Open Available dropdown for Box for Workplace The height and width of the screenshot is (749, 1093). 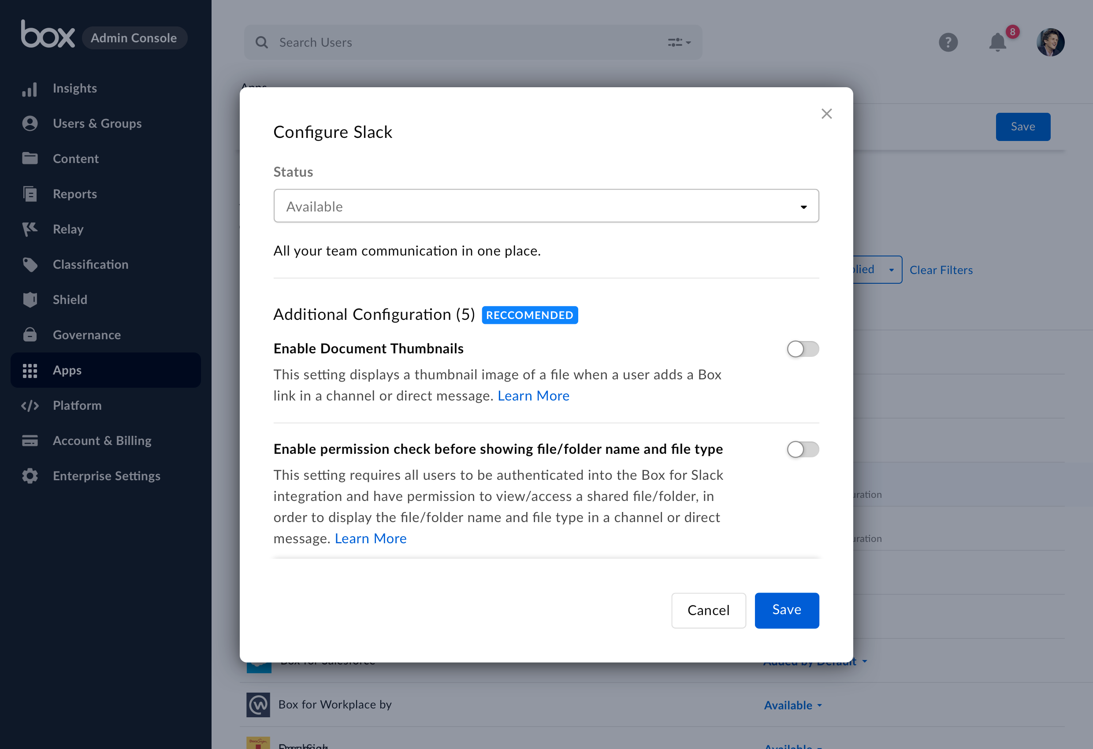(793, 705)
